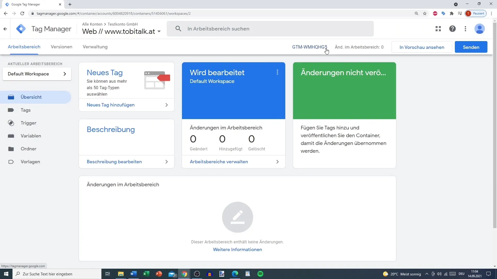Screen dimensions: 497x279
Task: Click Alle Konten breadcrumb link
Action: pyautogui.click(x=92, y=24)
